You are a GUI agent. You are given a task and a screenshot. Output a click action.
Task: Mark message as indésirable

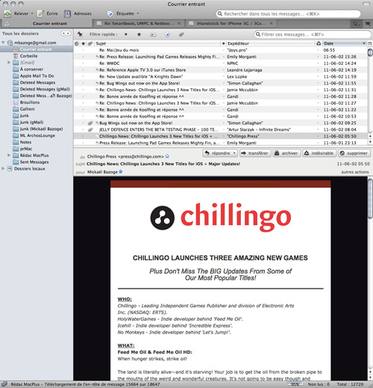319,153
